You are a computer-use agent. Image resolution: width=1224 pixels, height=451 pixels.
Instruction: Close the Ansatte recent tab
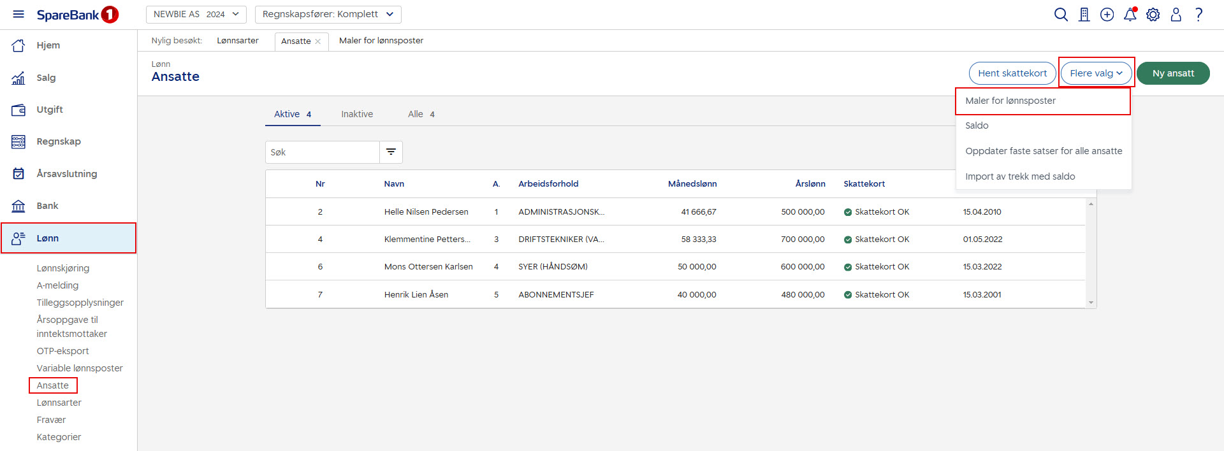tap(318, 41)
